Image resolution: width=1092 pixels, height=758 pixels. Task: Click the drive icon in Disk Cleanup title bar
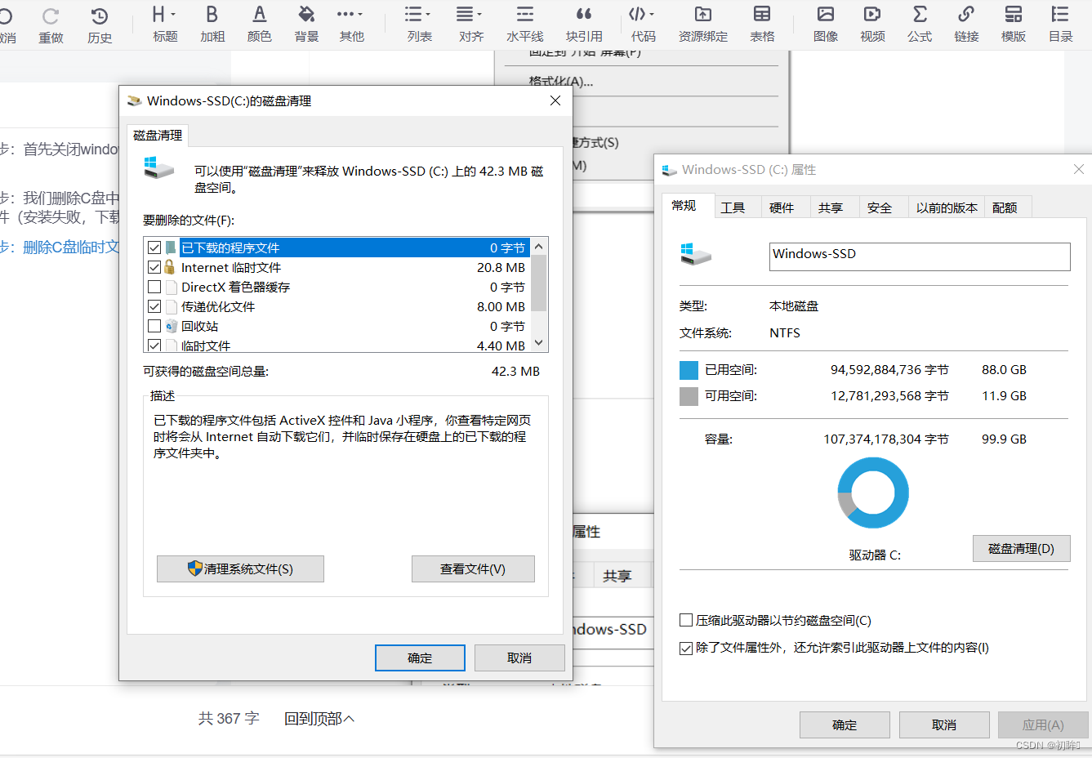(134, 100)
